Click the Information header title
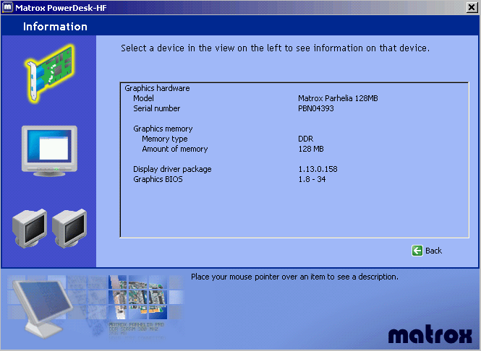Viewport: 481px width, 351px height. tap(55, 27)
